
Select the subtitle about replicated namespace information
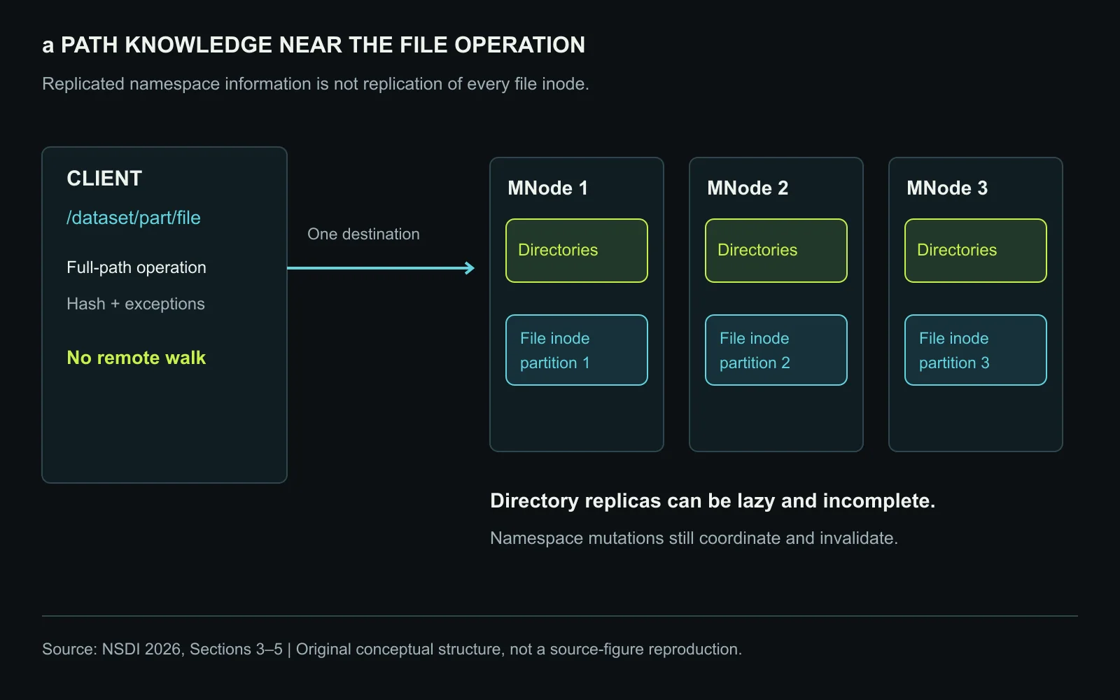[x=316, y=84]
